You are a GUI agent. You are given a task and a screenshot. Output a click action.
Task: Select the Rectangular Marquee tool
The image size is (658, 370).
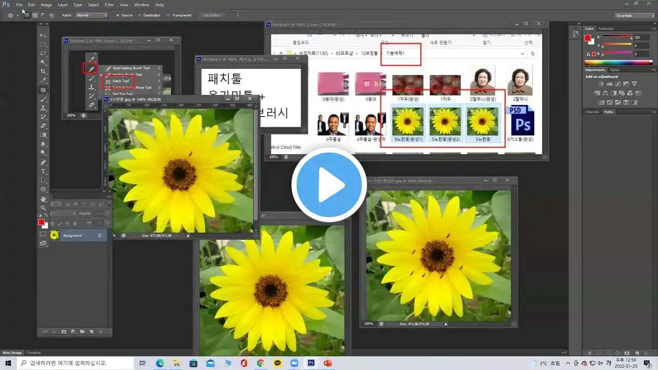pyautogui.click(x=44, y=44)
